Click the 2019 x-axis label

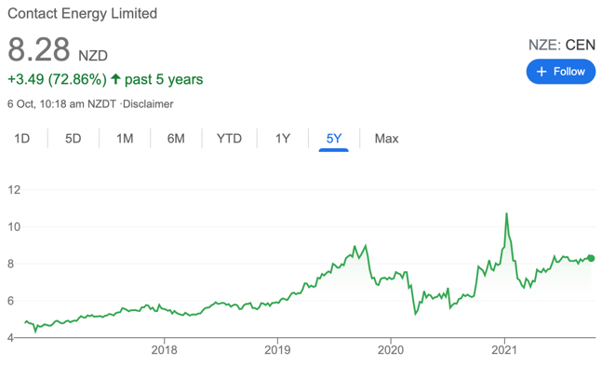pos(277,350)
